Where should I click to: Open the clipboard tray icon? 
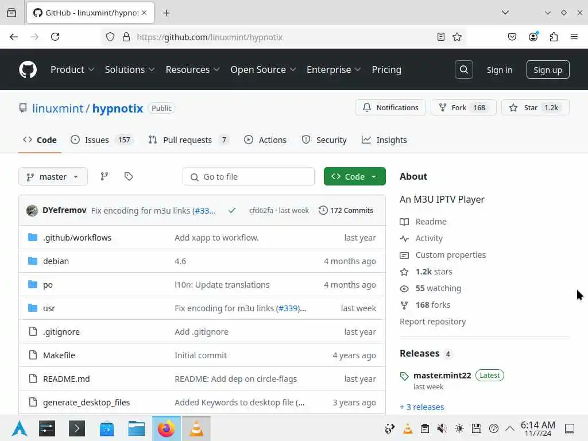[424, 428]
